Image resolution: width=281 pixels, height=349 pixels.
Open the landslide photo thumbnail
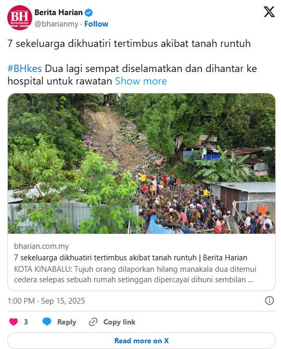[142, 163]
